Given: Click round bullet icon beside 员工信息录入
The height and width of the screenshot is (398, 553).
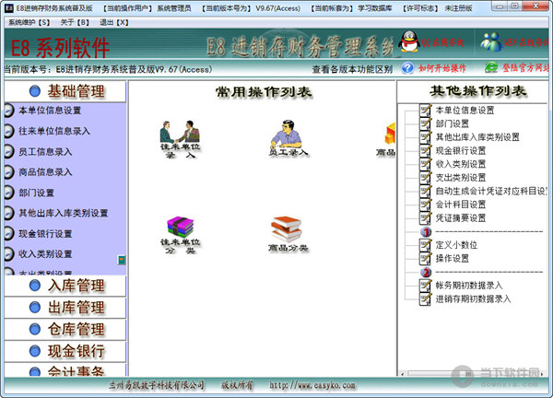Looking at the screenshot, I should click(8, 152).
